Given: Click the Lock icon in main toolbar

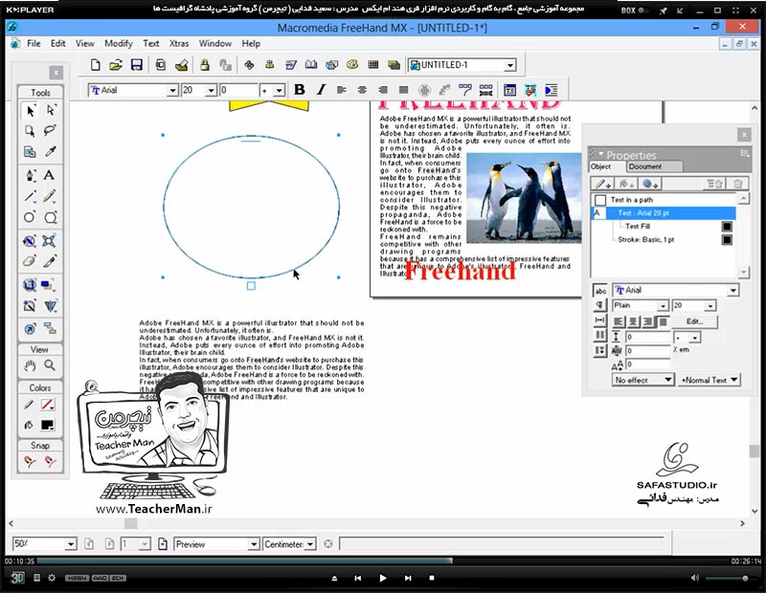Looking at the screenshot, I should click(205, 65).
